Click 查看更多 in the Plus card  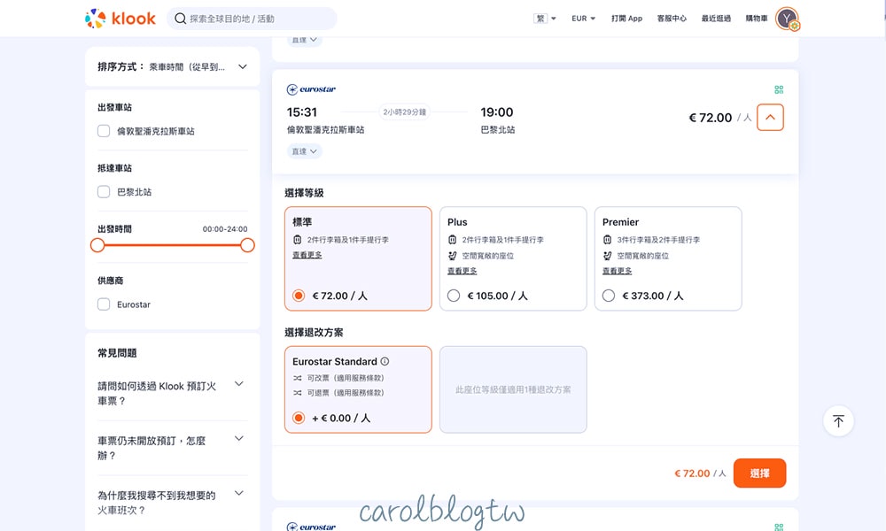pyautogui.click(x=462, y=271)
